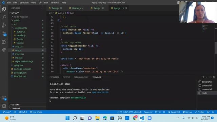217x122 pixels.
Task: Open File Explorer from taskbar
Action: (97, 118)
